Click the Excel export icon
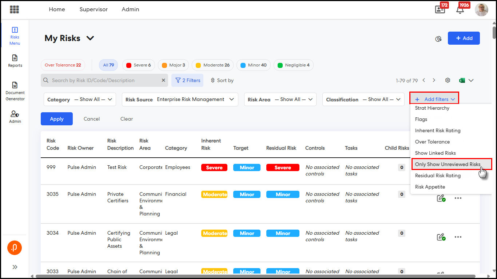The height and width of the screenshot is (279, 497). 462,80
